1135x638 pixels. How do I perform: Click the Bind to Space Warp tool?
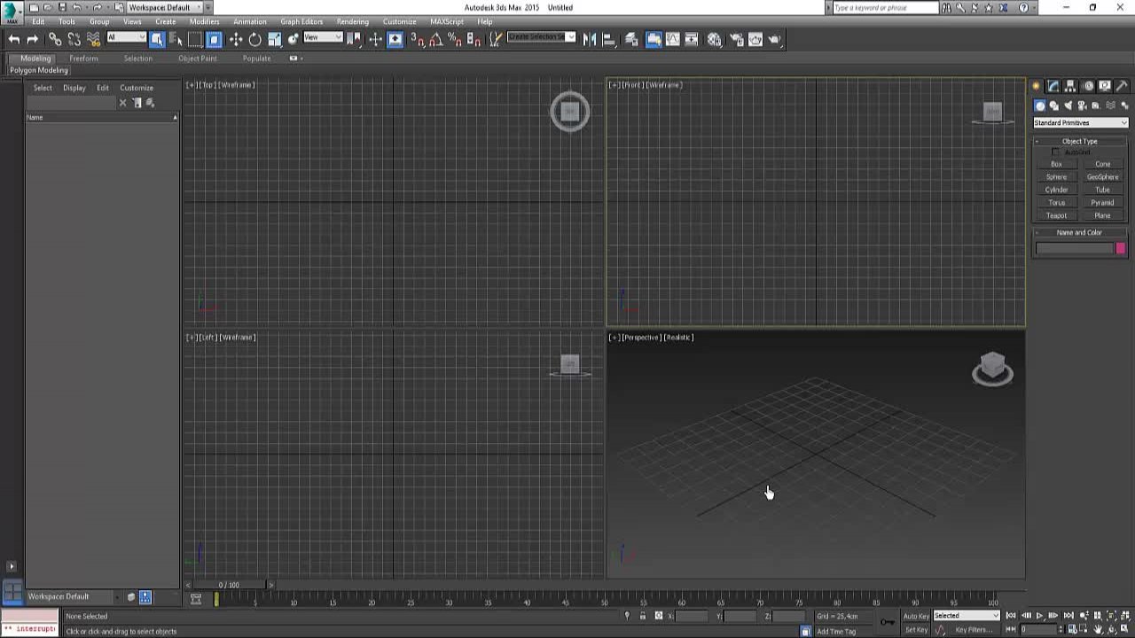coord(94,39)
